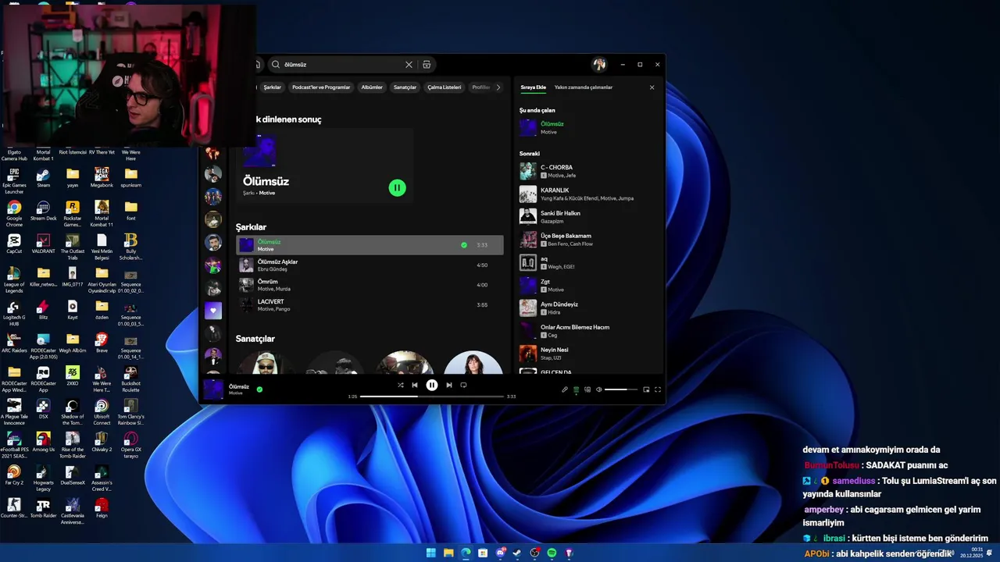The image size is (1000, 562).
Task: Open the 'aq' queue item album art
Action: click(528, 262)
